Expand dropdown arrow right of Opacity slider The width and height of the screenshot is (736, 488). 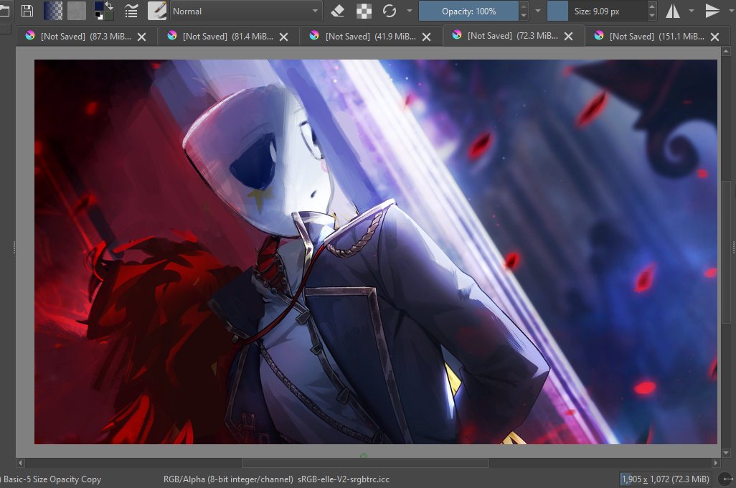click(538, 10)
